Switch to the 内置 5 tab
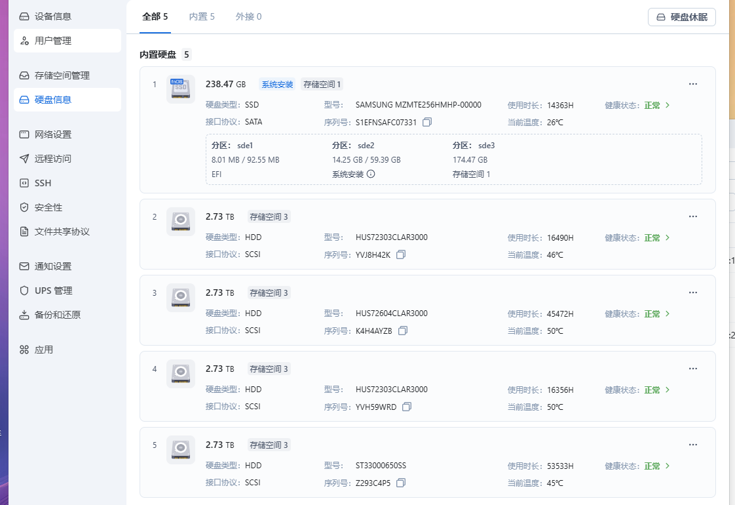The image size is (735, 505). click(x=202, y=16)
